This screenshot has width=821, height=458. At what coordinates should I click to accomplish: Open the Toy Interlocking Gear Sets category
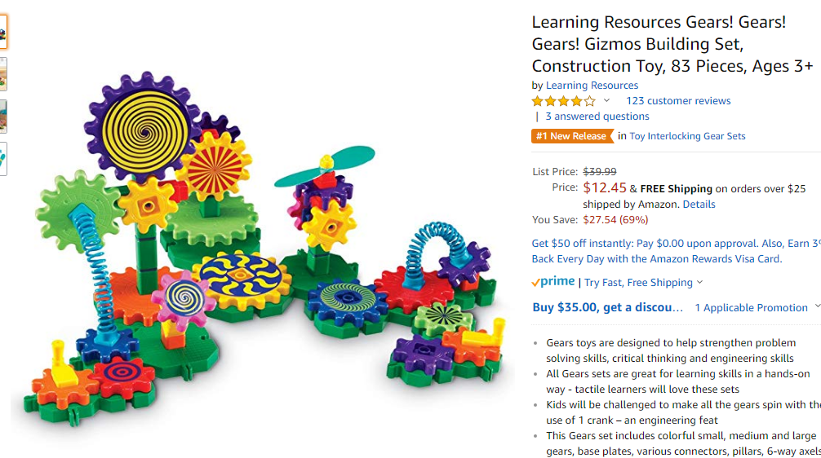[x=687, y=136]
